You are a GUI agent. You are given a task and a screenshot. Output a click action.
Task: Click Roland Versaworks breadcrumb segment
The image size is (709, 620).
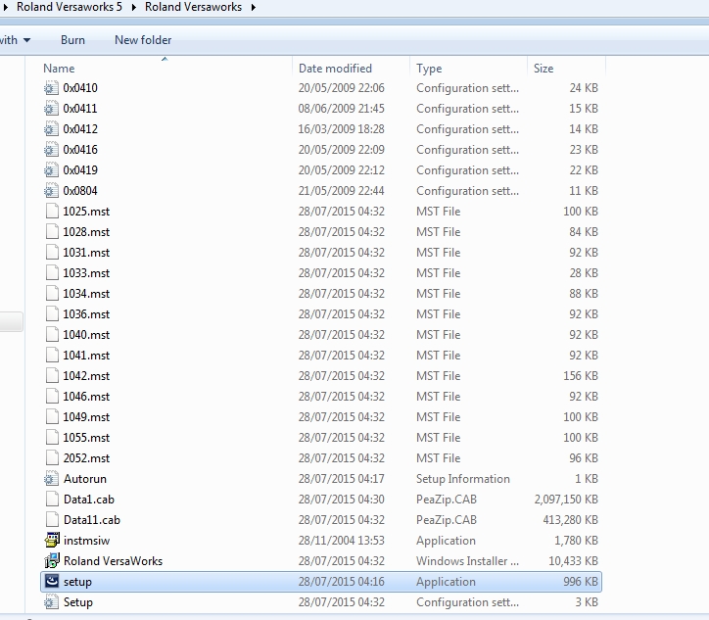193,7
